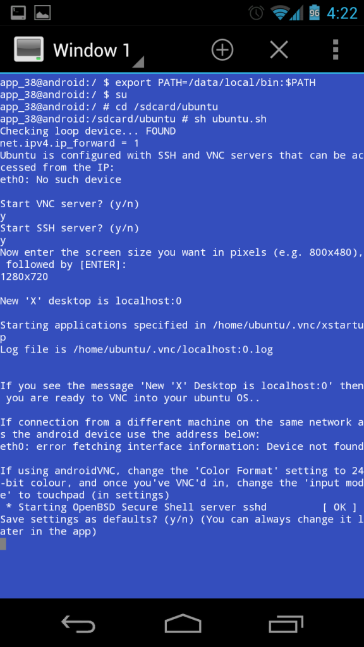Screen dimensions: 364x647
Task: Tap the 'Start VNC server? (y/n)' line
Action: coord(70,204)
